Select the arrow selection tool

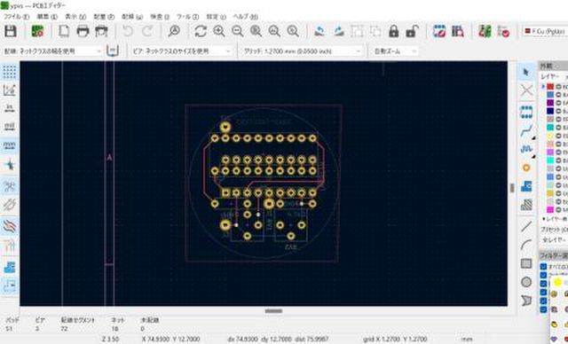click(526, 72)
